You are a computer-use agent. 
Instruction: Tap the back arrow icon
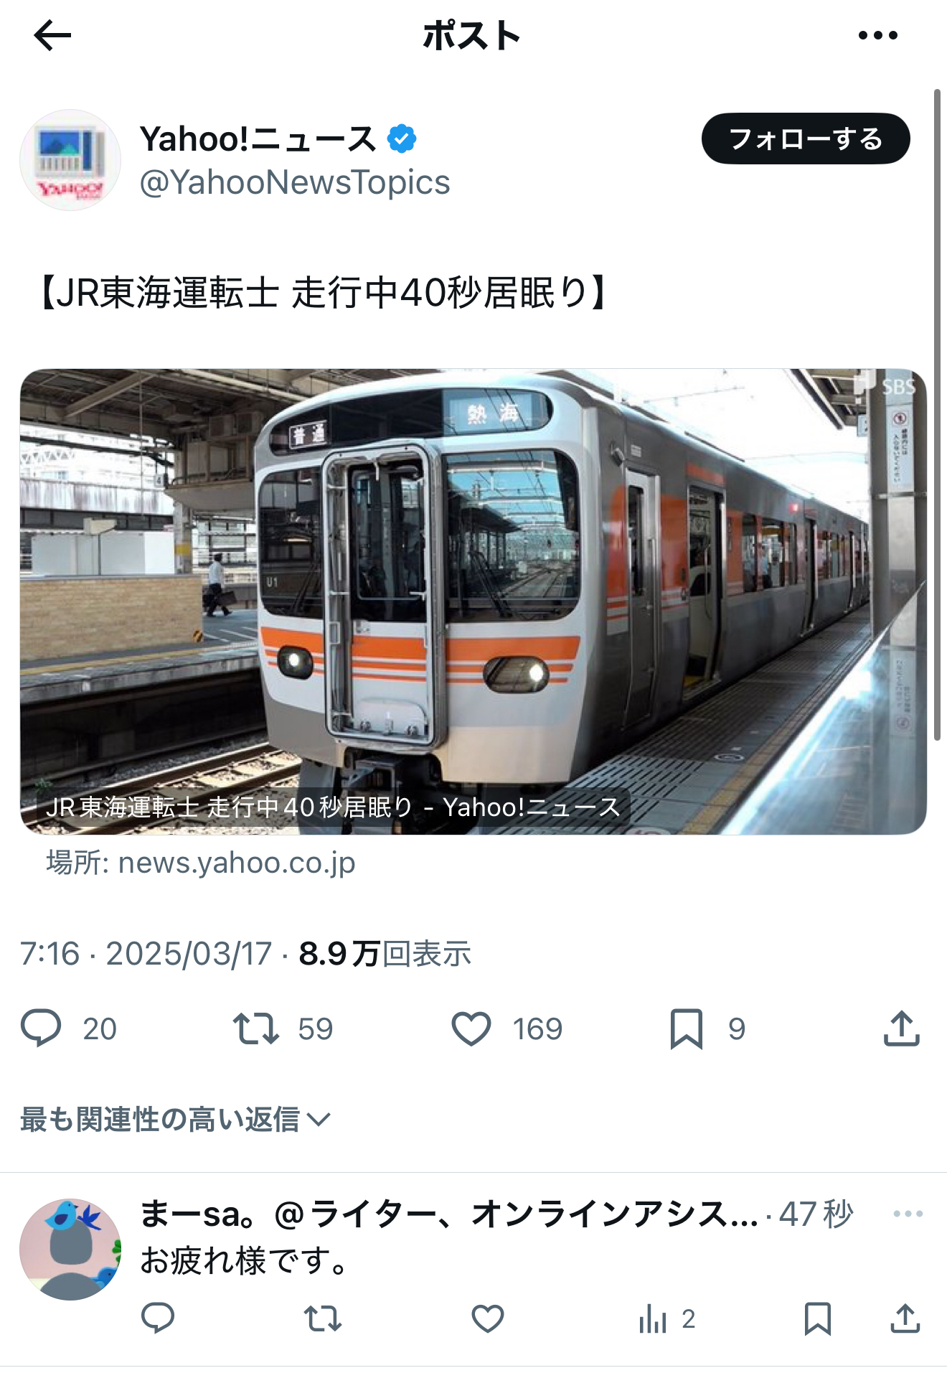(x=52, y=35)
